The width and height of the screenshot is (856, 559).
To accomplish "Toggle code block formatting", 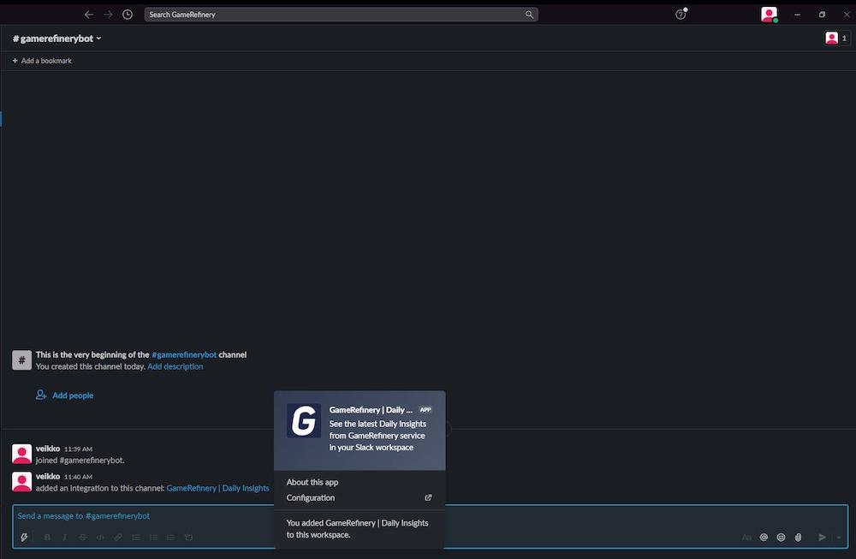I will [189, 537].
